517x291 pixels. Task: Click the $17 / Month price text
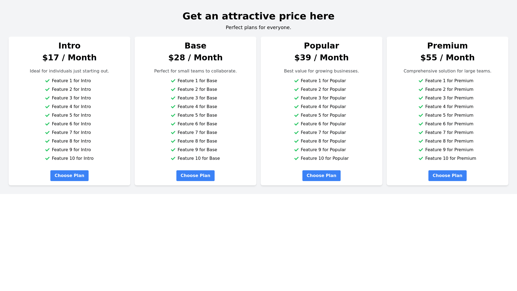69,58
